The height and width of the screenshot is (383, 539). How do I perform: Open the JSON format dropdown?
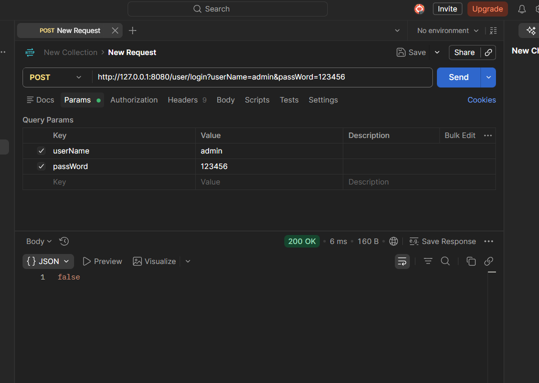pyautogui.click(x=48, y=261)
